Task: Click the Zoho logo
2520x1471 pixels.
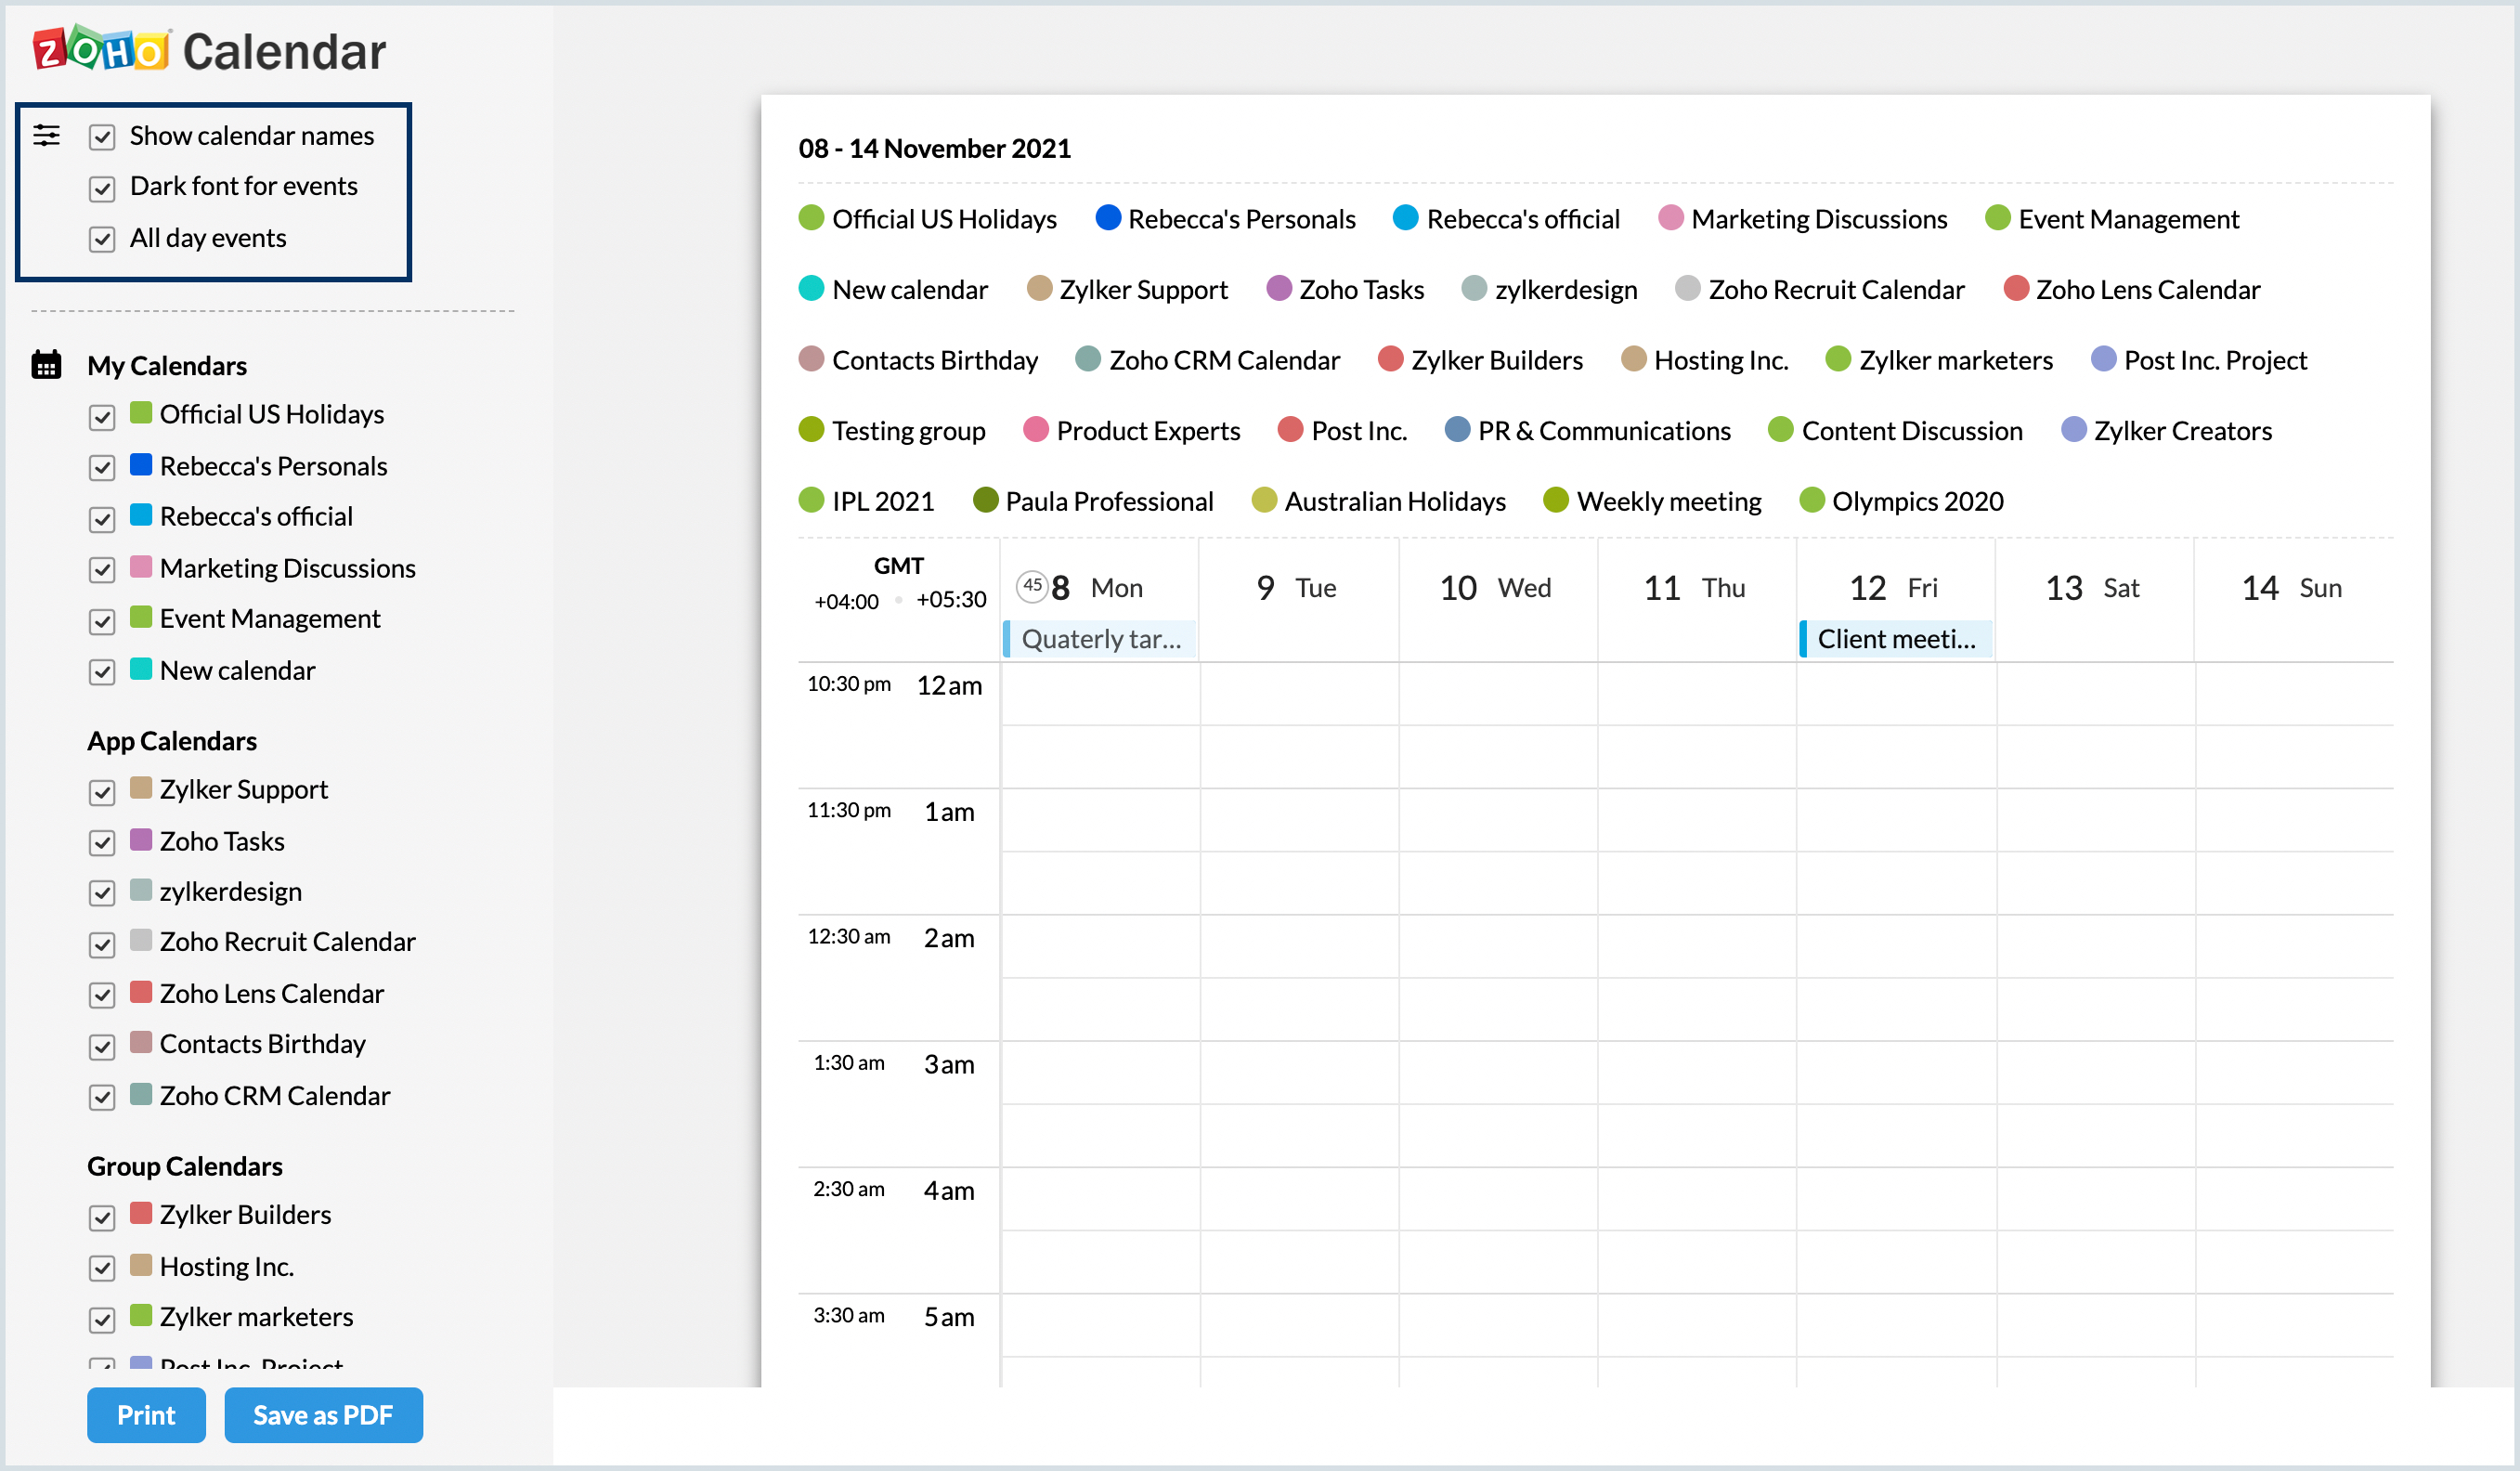Action: [100, 50]
